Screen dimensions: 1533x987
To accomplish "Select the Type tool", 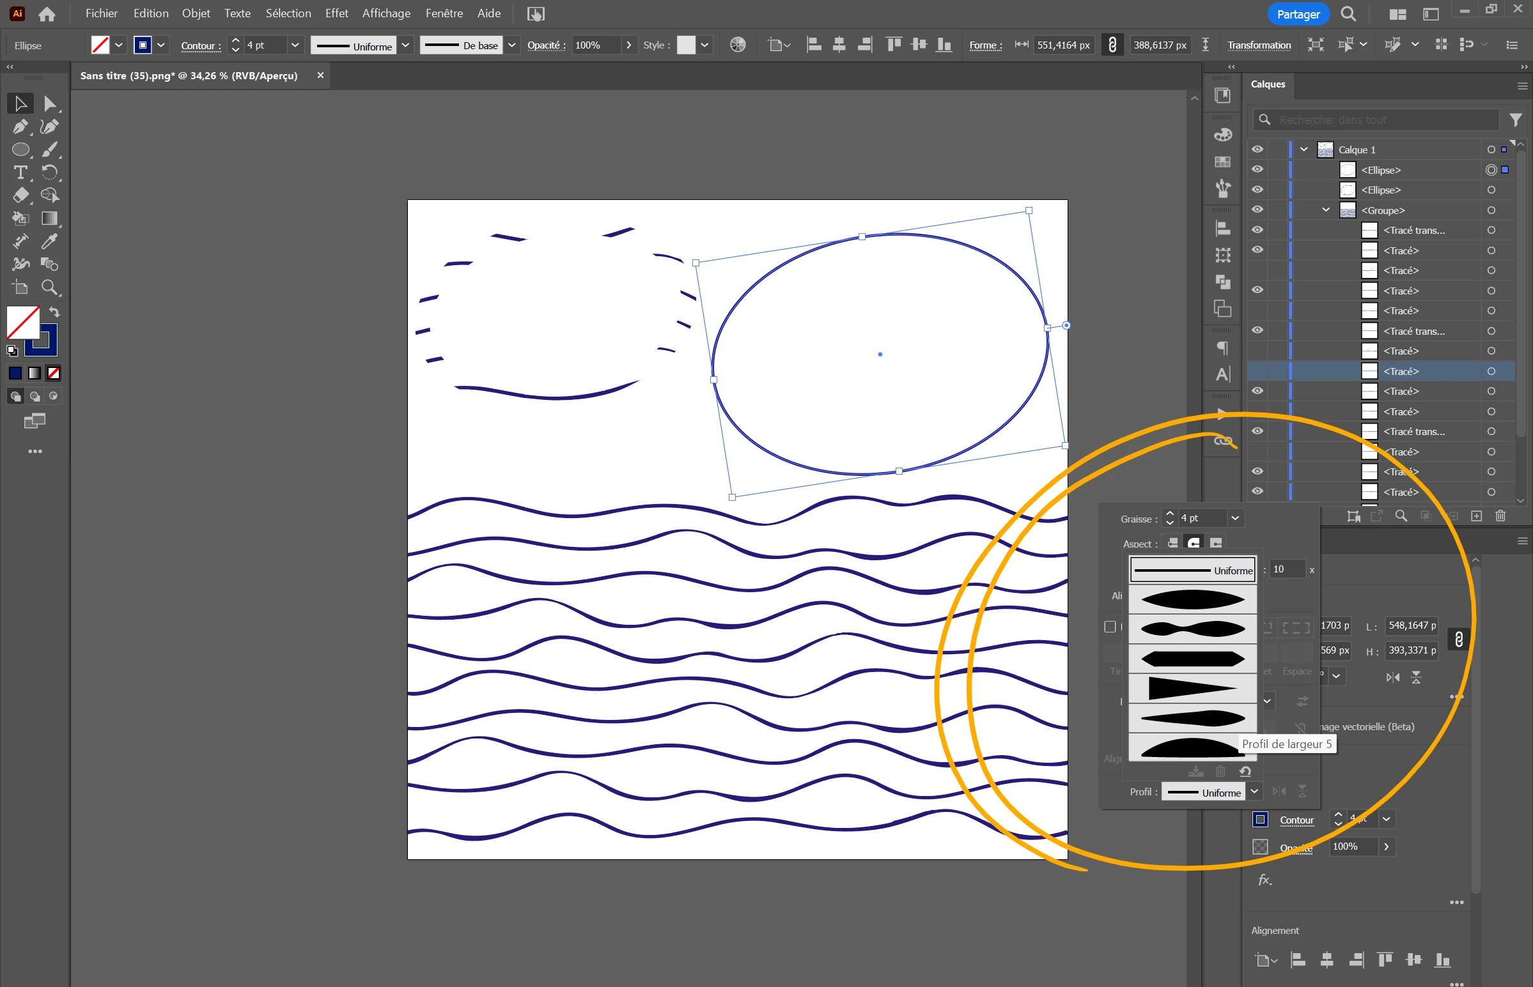I will tap(20, 172).
